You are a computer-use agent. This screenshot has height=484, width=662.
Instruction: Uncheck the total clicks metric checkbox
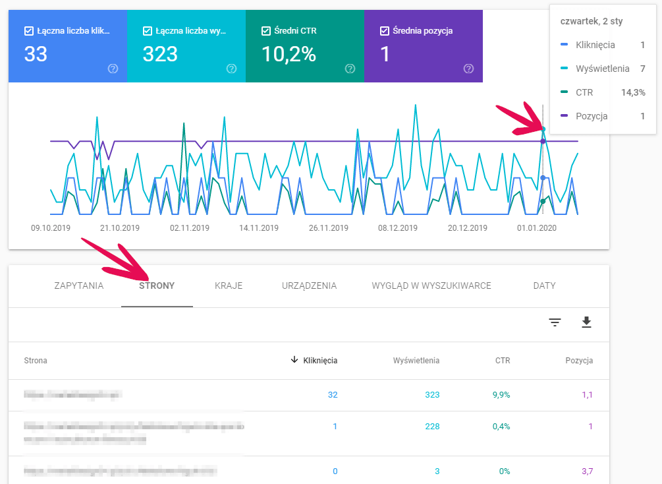[28, 31]
